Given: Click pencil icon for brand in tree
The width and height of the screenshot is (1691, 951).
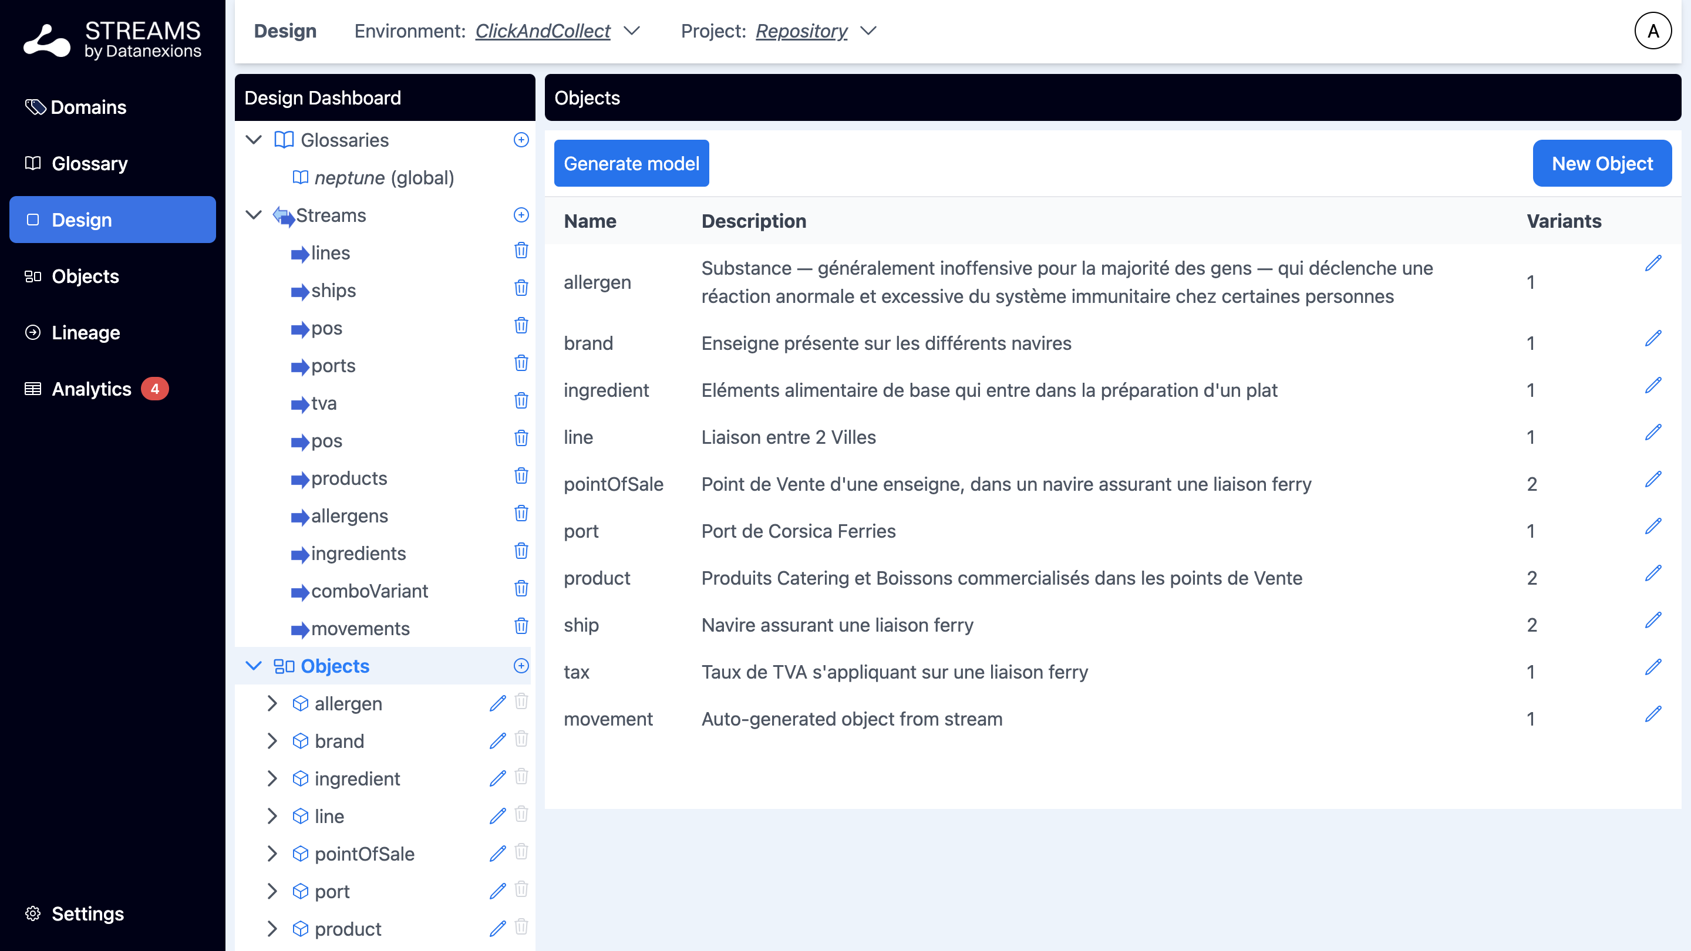Looking at the screenshot, I should 497,741.
